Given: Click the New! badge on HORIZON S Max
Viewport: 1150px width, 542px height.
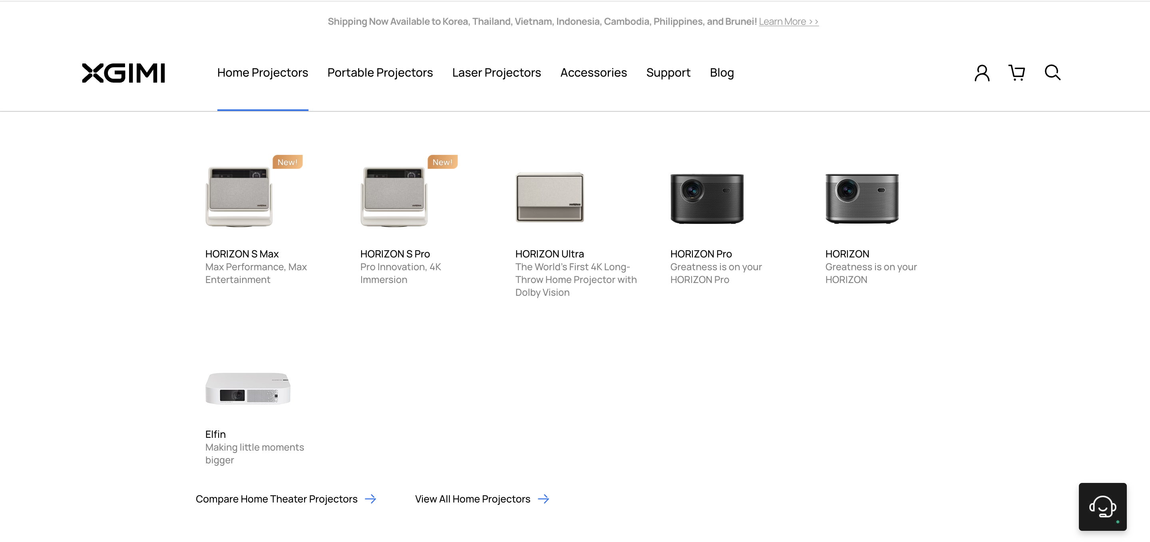Looking at the screenshot, I should 287,162.
